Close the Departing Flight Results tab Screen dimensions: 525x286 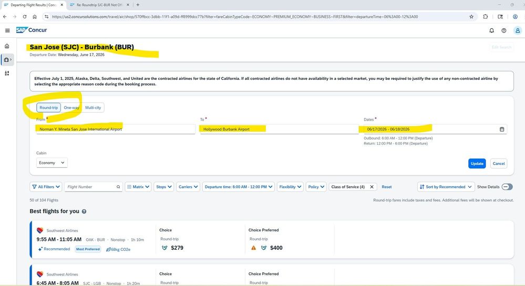(x=61, y=5)
